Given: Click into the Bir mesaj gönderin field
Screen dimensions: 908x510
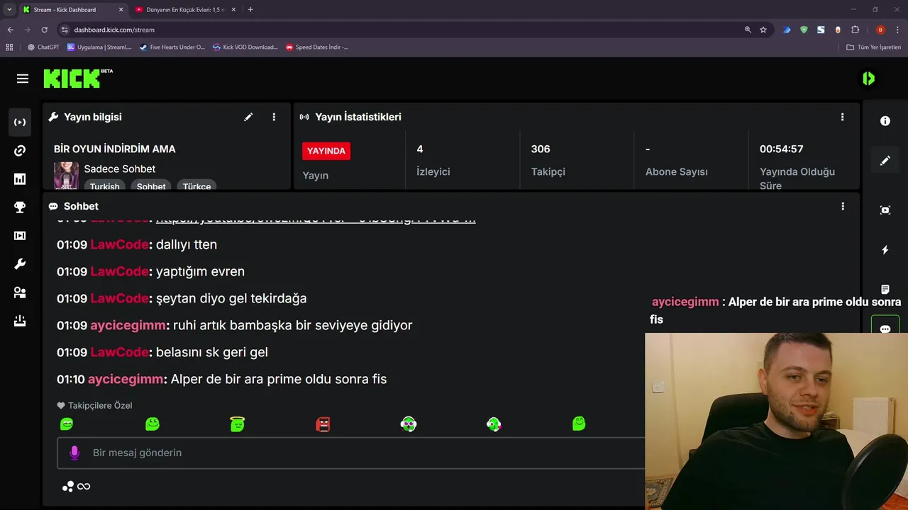Looking at the screenshot, I should pos(351,453).
